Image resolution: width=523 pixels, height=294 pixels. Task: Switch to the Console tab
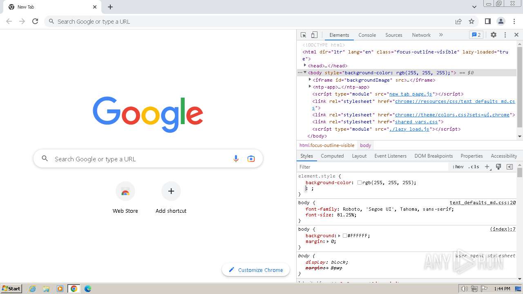[367, 35]
